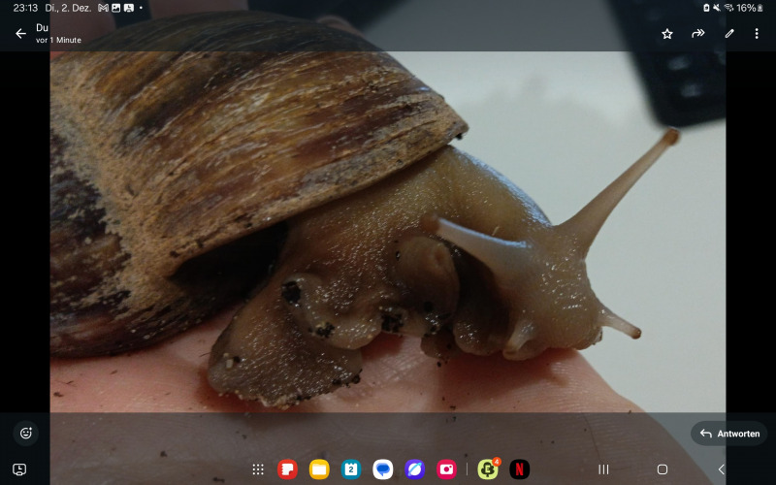
Task: Tap the screenshot tool icon bottom-left
Action: coord(19,469)
